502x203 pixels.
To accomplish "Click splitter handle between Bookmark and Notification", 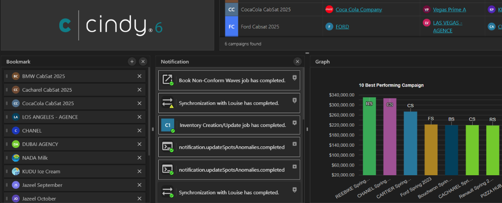I will (x=153, y=129).
